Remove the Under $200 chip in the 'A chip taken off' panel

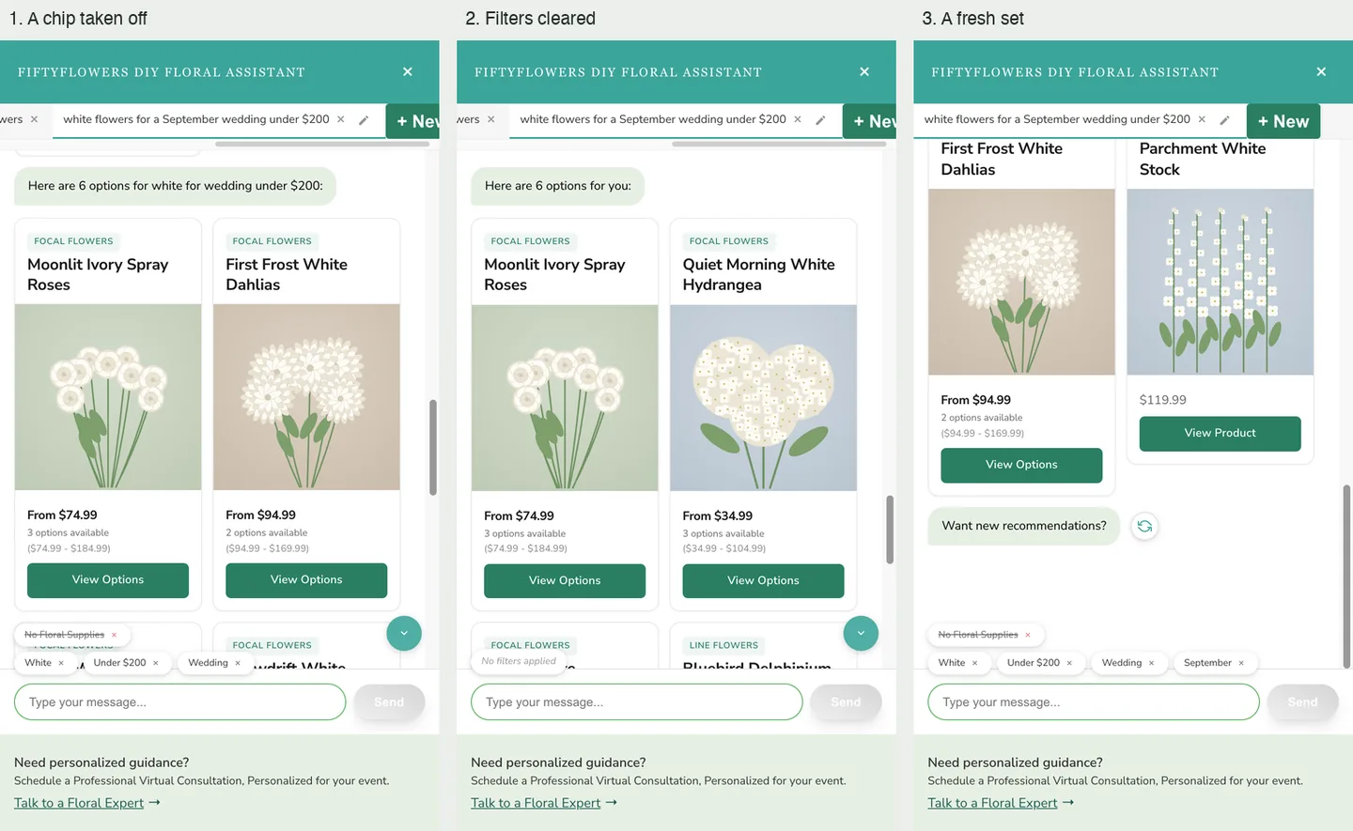[x=156, y=663]
